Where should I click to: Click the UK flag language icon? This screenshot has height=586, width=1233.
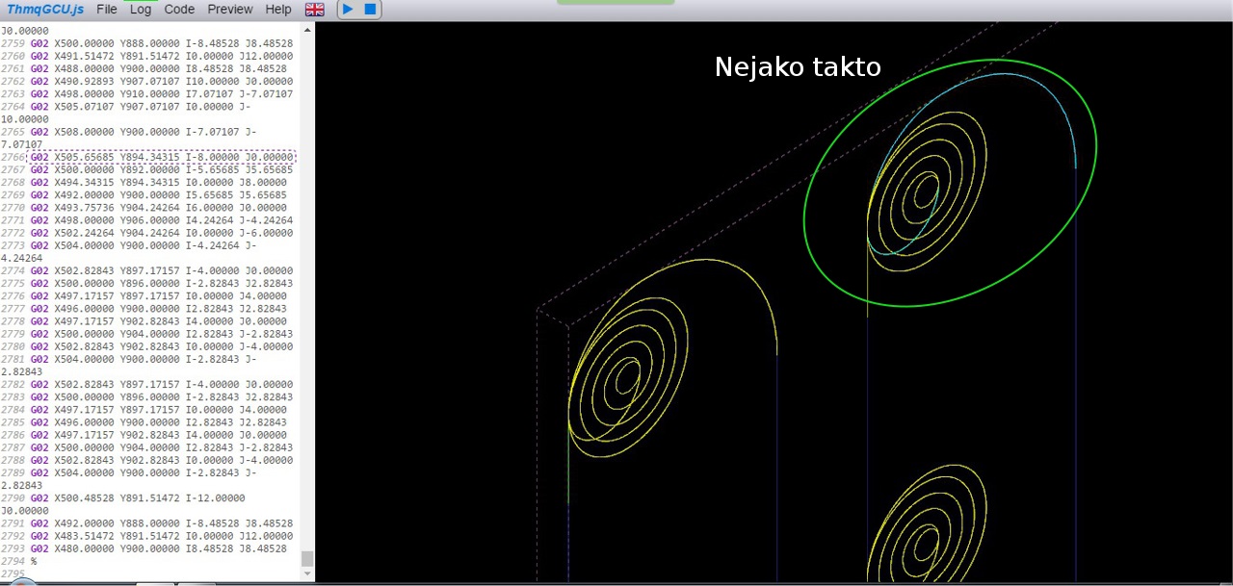(314, 10)
